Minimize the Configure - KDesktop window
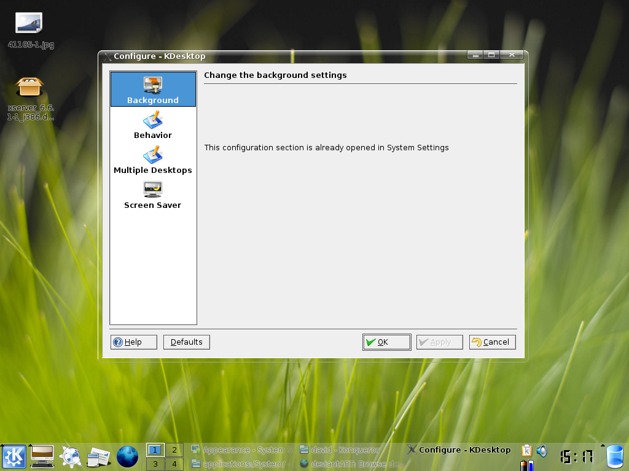The width and height of the screenshot is (629, 471). (x=475, y=55)
